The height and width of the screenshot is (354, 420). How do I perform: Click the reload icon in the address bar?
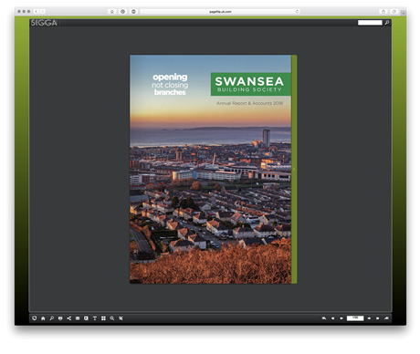tap(297, 12)
